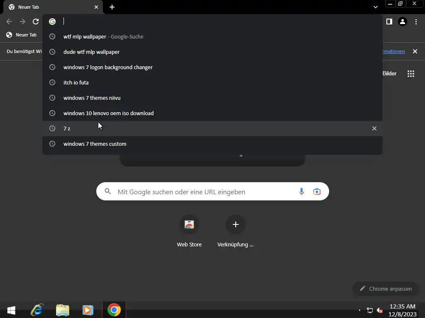
Task: Select 'windows 7 logon background changer' suggestion
Action: point(212,67)
